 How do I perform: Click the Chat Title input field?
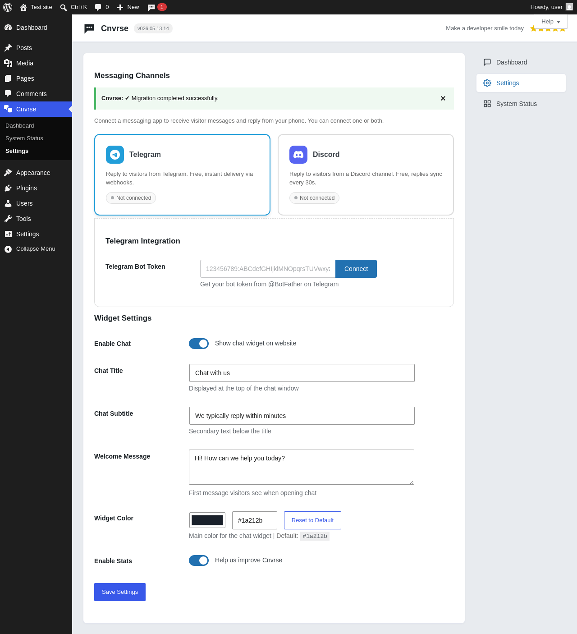click(302, 373)
